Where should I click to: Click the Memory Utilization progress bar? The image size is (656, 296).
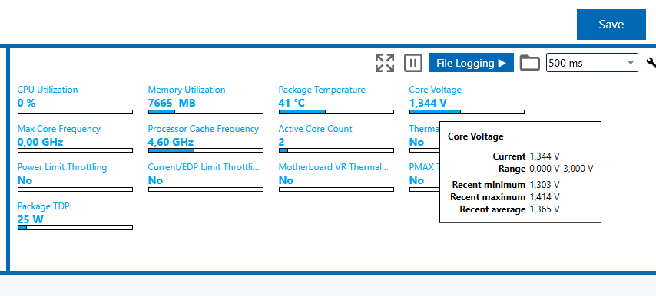click(x=205, y=112)
